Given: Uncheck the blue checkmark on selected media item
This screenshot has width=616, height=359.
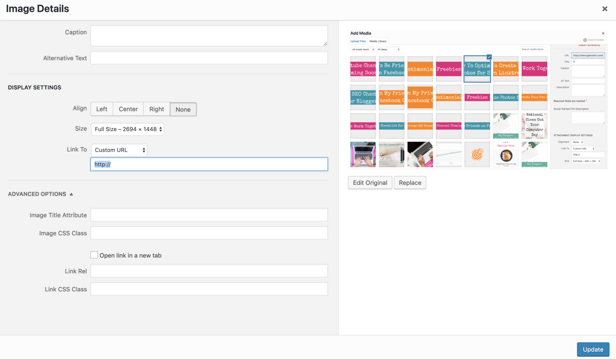Looking at the screenshot, I should click(x=489, y=57).
